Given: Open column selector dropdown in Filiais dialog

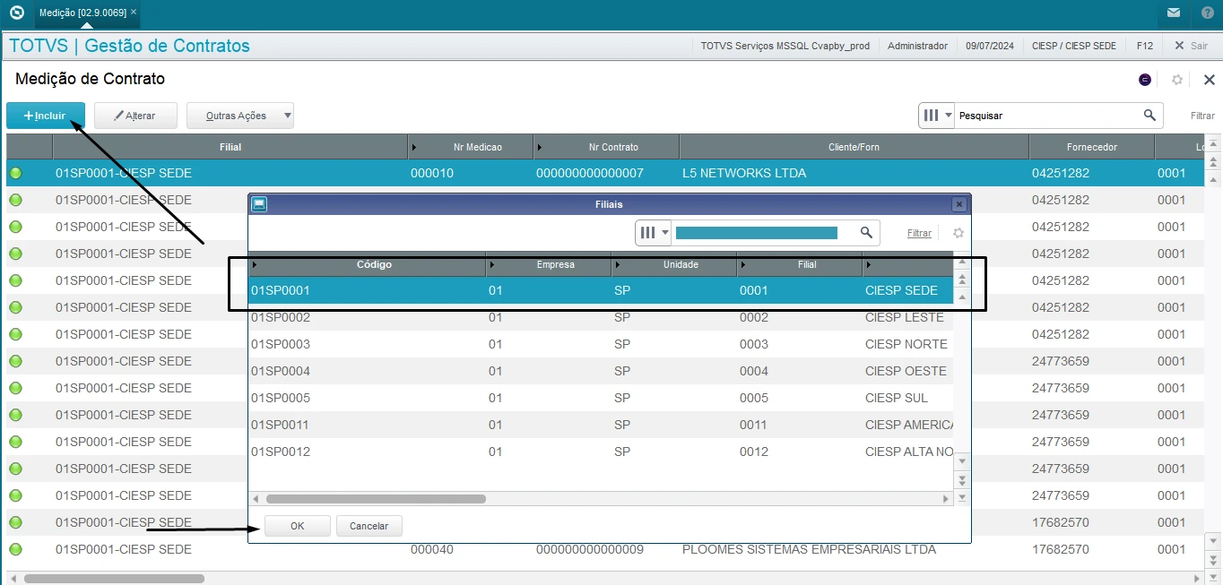Looking at the screenshot, I should point(654,233).
